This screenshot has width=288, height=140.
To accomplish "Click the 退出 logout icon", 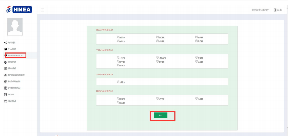I will tap(275, 10).
